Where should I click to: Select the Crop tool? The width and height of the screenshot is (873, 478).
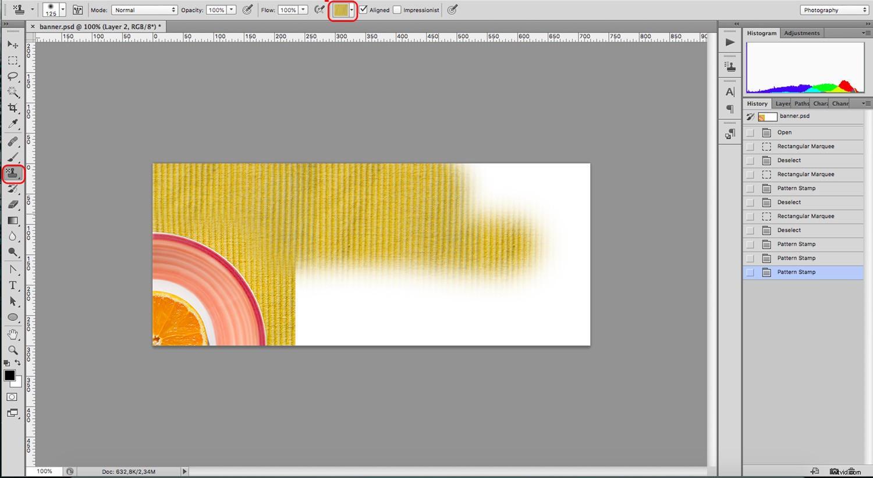pyautogui.click(x=13, y=109)
